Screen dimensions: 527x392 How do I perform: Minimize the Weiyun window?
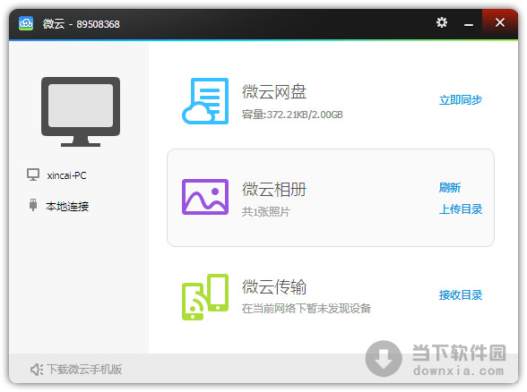469,24
